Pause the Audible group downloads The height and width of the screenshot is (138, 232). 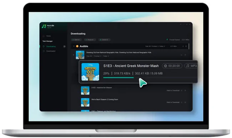pyautogui.click(x=183, y=46)
